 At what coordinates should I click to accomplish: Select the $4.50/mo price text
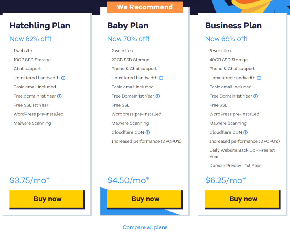[127, 180]
